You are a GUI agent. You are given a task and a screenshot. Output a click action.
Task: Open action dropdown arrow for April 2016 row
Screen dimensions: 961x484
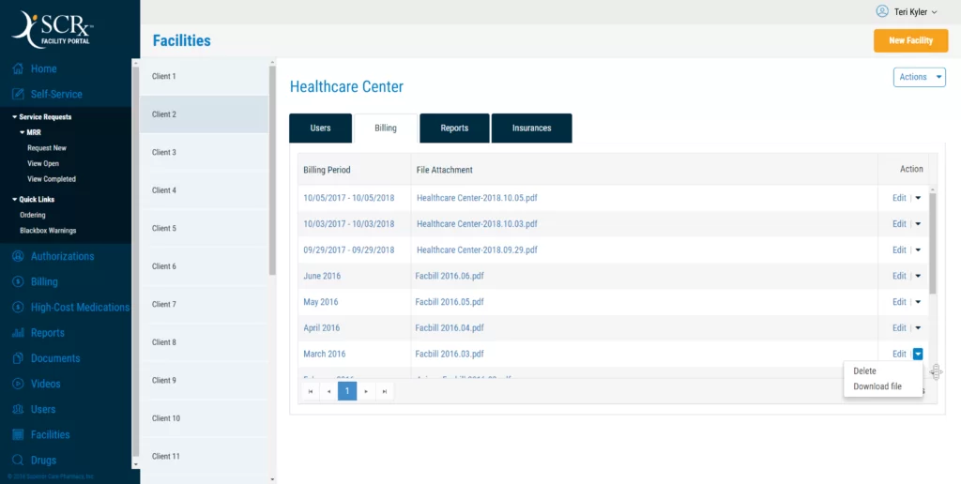coord(918,327)
